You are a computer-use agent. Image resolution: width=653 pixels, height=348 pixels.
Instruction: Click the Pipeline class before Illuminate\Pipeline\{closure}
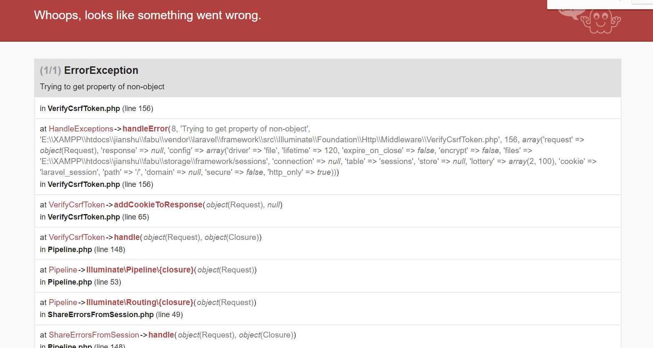(63, 270)
